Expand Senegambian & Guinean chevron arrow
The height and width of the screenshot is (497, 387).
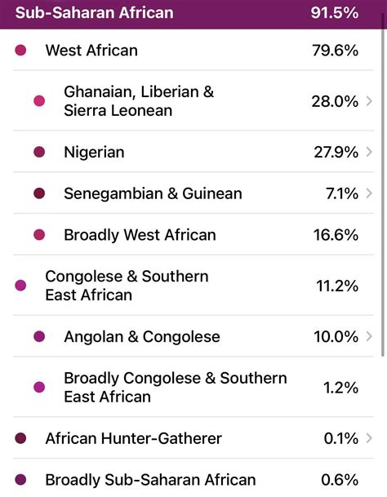coord(369,193)
